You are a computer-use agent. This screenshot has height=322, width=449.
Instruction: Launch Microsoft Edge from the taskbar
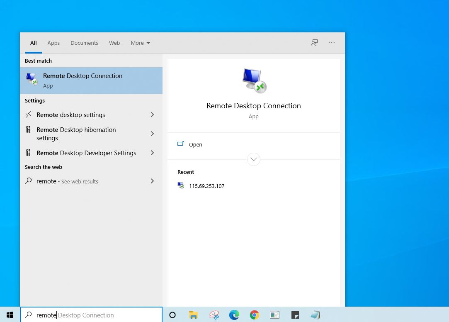[x=234, y=315]
